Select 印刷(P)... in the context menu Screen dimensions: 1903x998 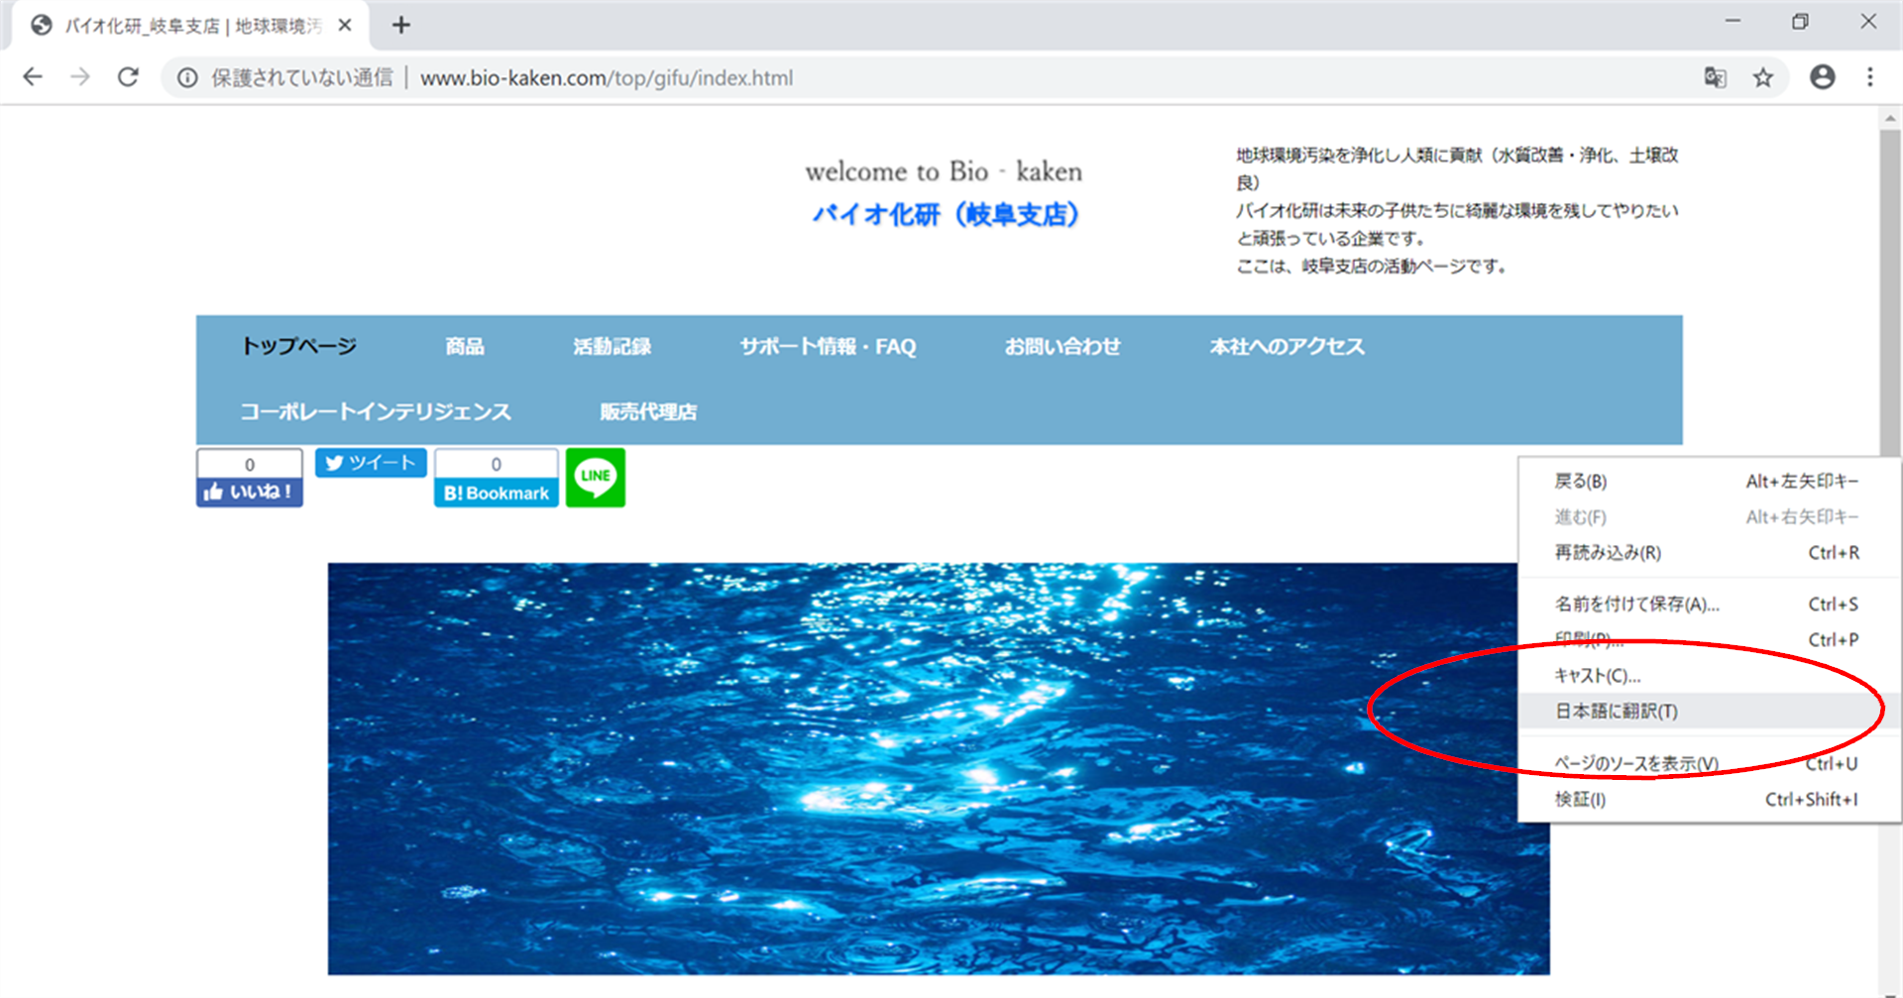[1709, 639]
